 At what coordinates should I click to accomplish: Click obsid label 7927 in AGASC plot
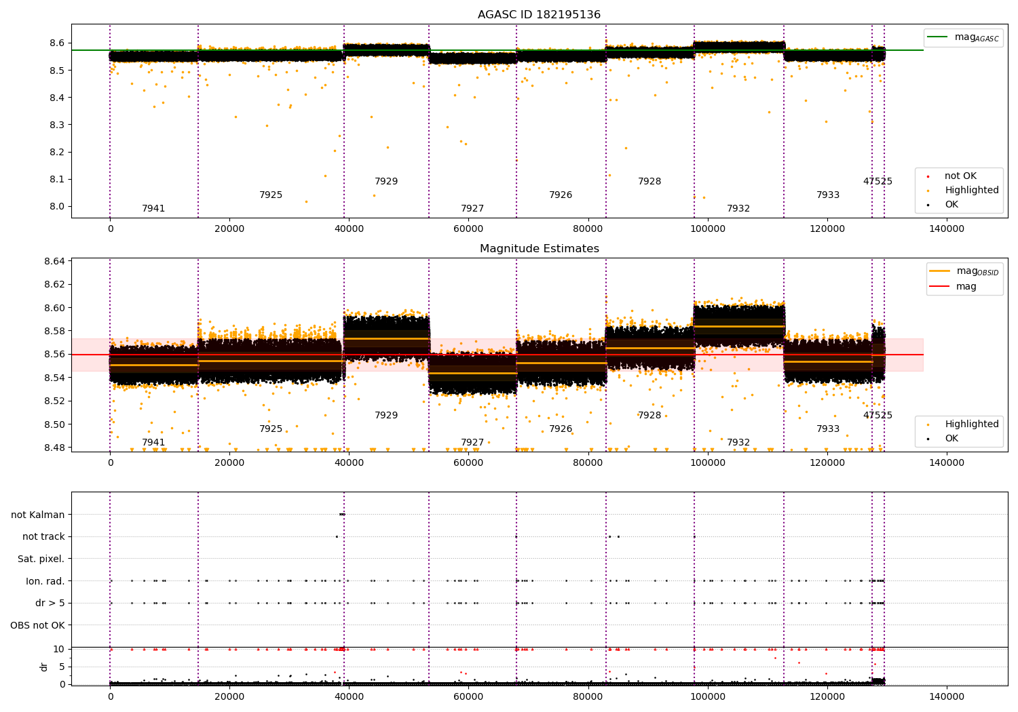pyautogui.click(x=472, y=209)
